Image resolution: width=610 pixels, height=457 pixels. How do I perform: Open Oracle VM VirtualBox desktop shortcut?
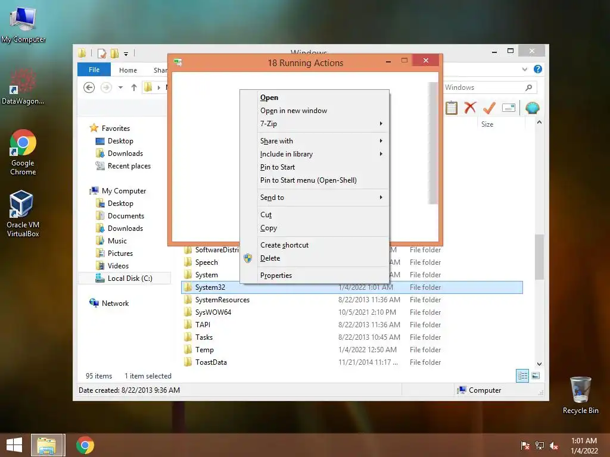tap(23, 214)
